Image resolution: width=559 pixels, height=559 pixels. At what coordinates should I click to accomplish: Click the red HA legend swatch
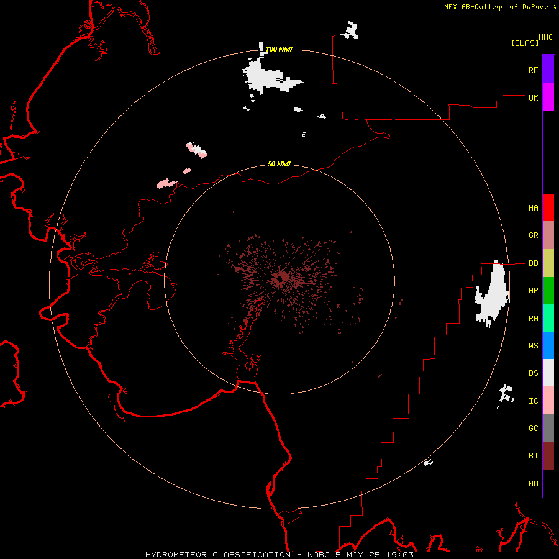548,207
